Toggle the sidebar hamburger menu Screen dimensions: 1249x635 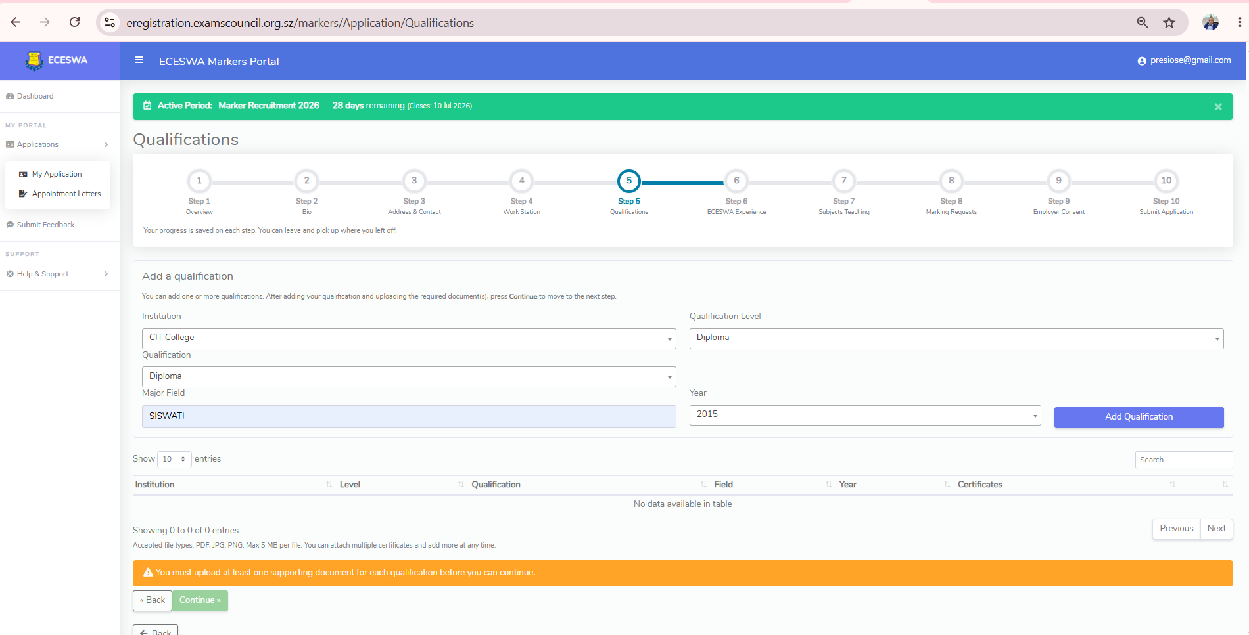[x=139, y=60]
